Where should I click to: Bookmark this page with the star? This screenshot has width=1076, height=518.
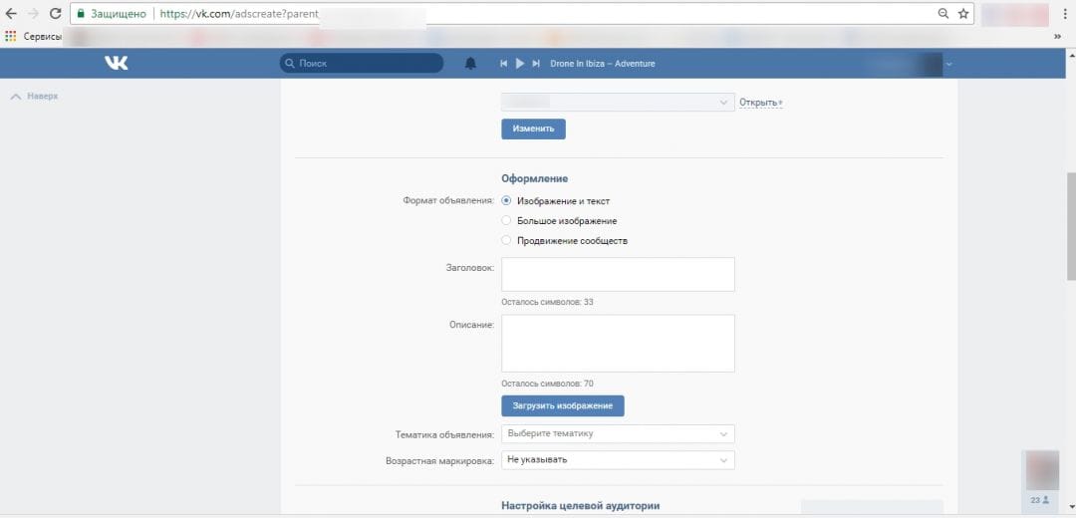tap(963, 13)
